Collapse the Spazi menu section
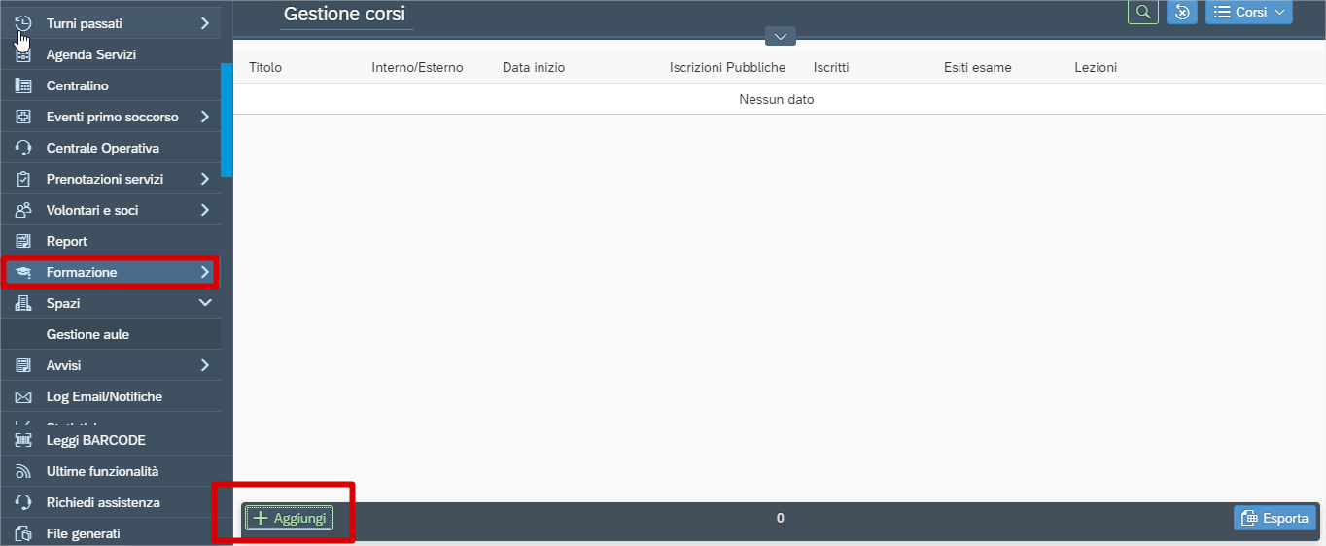The image size is (1326, 546). pyautogui.click(x=204, y=303)
